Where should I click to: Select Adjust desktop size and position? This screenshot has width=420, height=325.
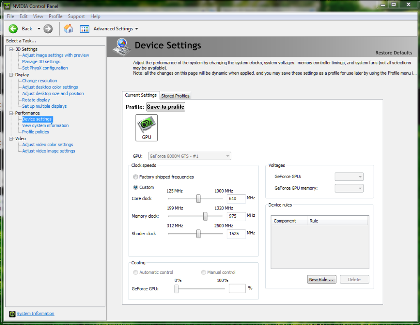(53, 93)
